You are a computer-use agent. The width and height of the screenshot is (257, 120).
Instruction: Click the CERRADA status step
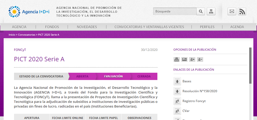tap(144, 76)
